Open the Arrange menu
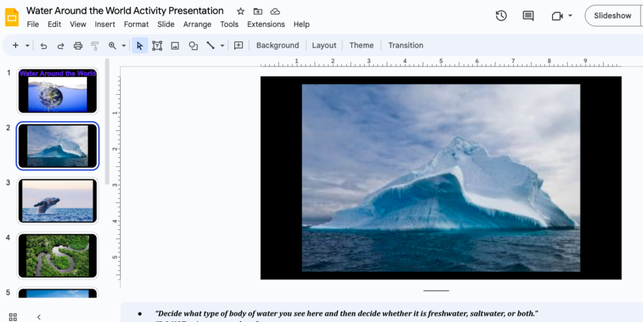Viewport: 643px width, 322px height. click(197, 24)
